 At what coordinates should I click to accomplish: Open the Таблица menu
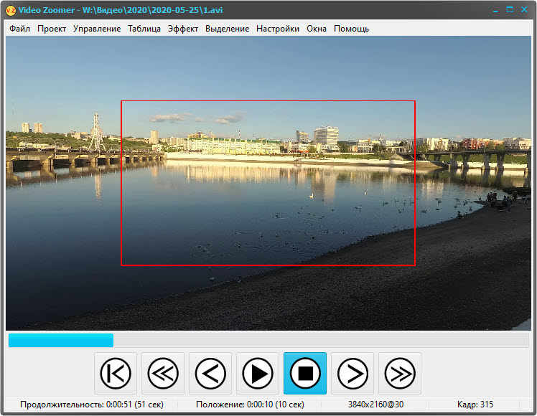pos(144,29)
